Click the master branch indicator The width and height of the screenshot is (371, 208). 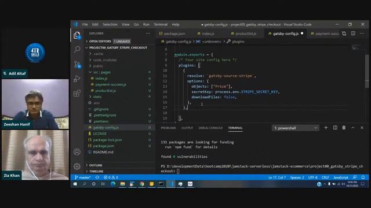click(x=82, y=177)
